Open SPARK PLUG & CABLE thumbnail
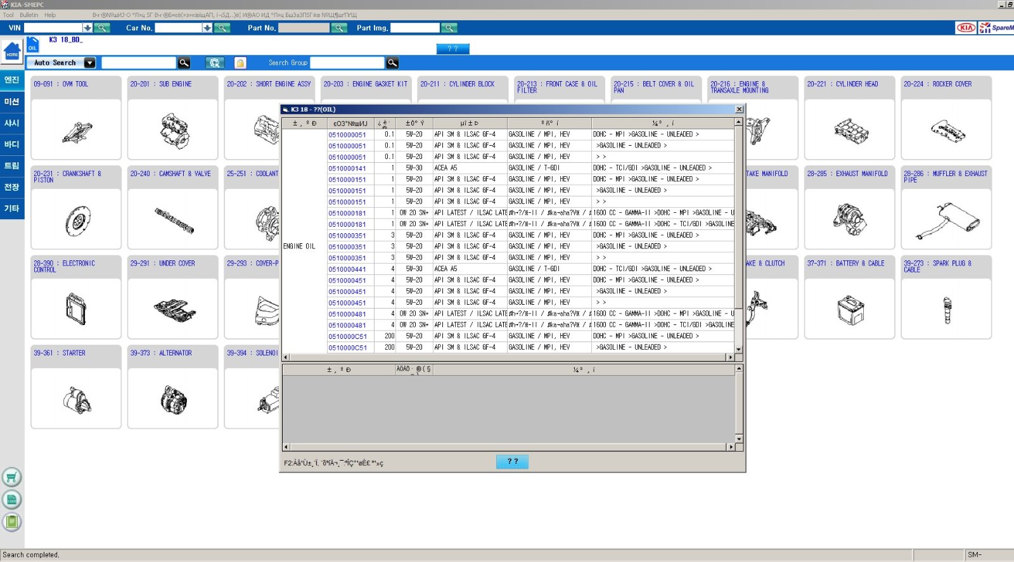 click(x=946, y=309)
